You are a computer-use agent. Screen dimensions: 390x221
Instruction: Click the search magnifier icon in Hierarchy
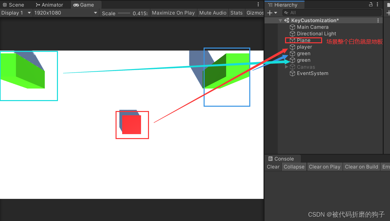pyautogui.click(x=286, y=13)
